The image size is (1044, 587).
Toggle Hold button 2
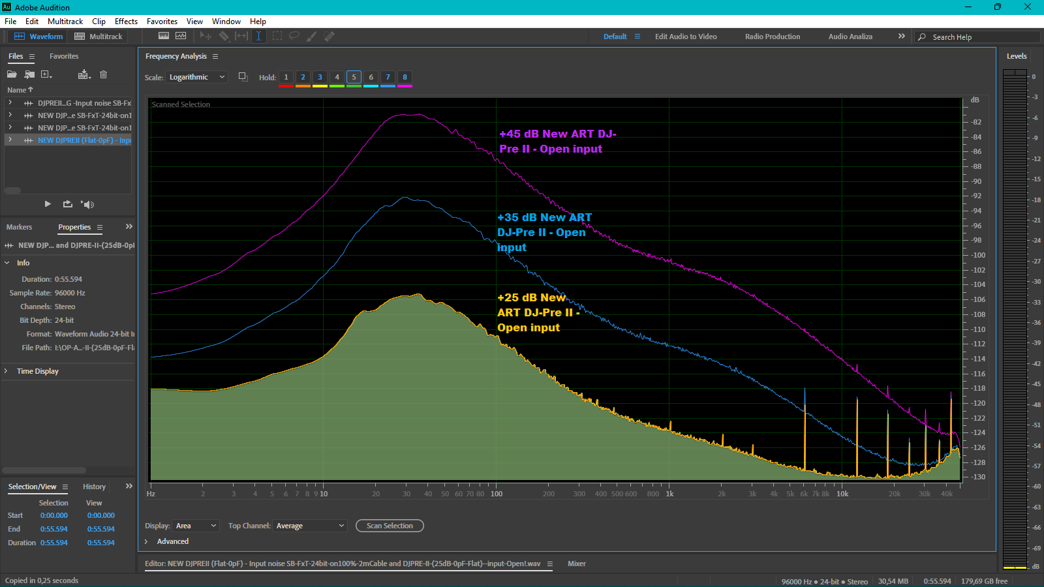[303, 78]
